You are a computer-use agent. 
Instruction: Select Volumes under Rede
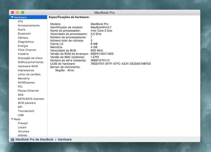pos(23,131)
